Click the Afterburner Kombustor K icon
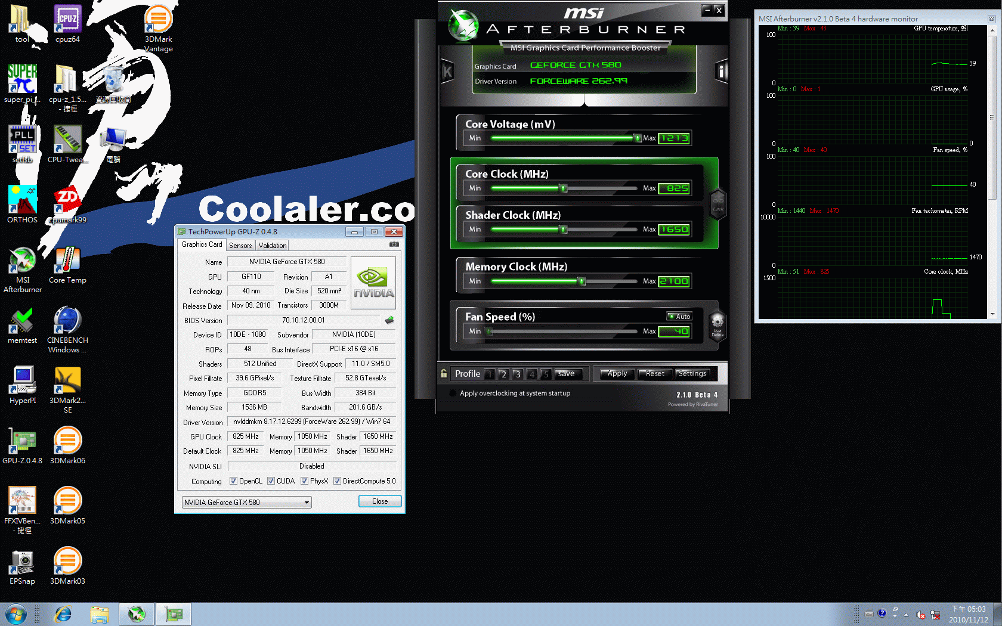Screen dimensions: 1002x626 point(447,72)
